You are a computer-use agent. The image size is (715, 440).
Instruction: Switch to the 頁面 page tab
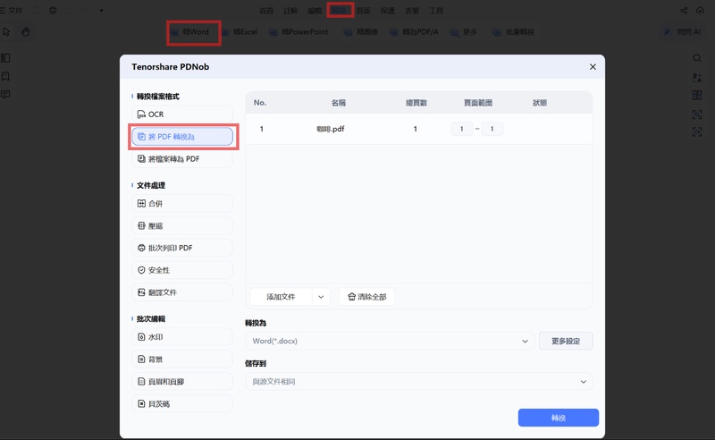point(364,11)
